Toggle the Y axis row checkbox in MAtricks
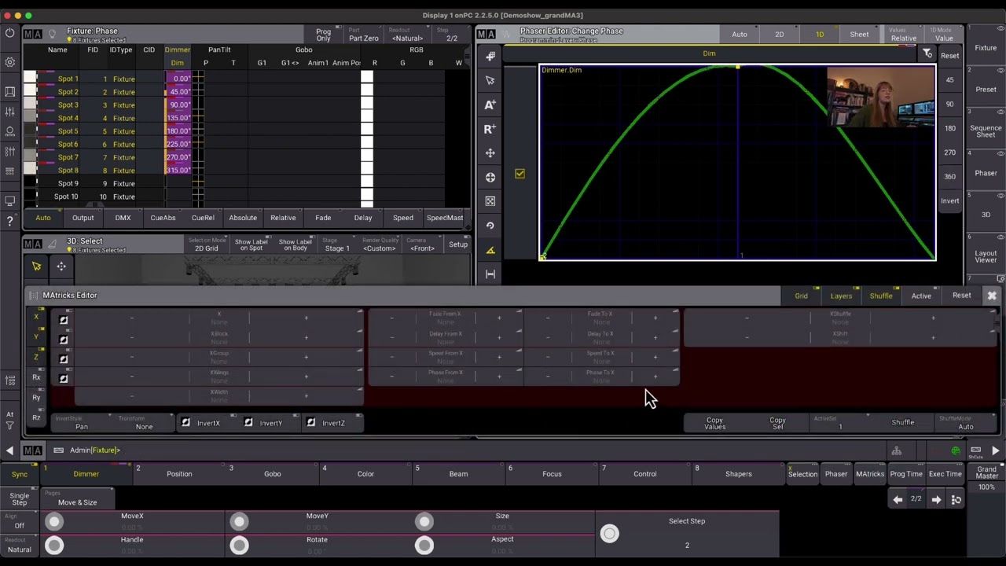Viewport: 1006px width, 566px height. tap(64, 340)
